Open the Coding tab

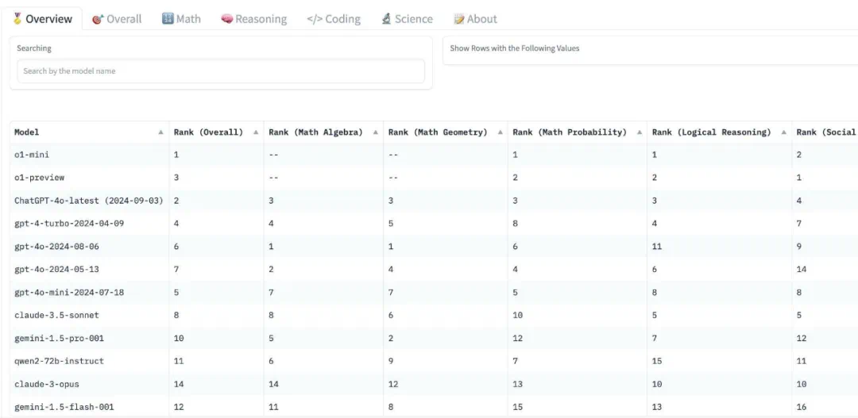pyautogui.click(x=334, y=19)
